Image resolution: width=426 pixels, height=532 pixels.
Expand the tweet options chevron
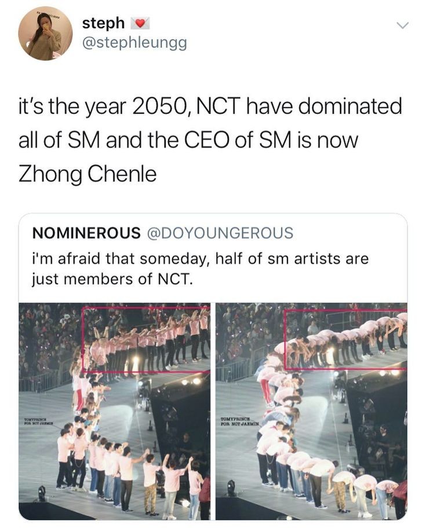[x=402, y=25]
